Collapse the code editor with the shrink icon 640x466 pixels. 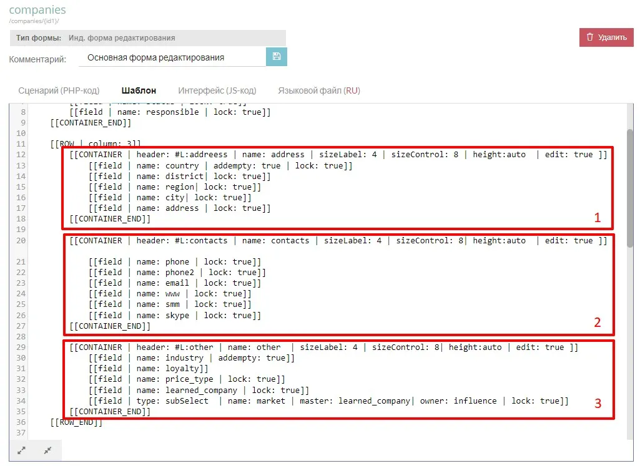coord(47,450)
